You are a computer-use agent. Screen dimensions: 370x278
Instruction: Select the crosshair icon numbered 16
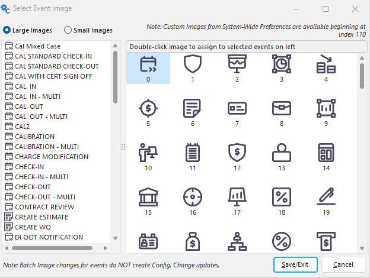click(x=193, y=197)
